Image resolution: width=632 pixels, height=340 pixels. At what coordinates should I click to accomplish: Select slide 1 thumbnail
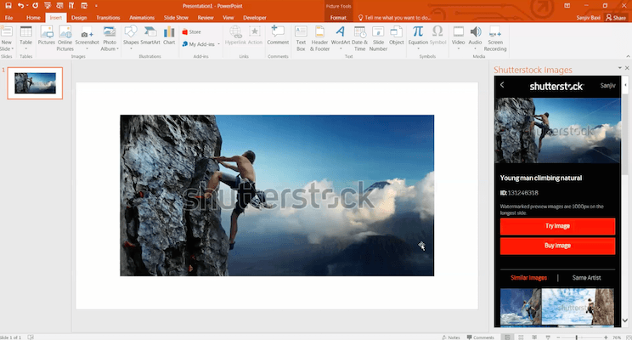[35, 83]
